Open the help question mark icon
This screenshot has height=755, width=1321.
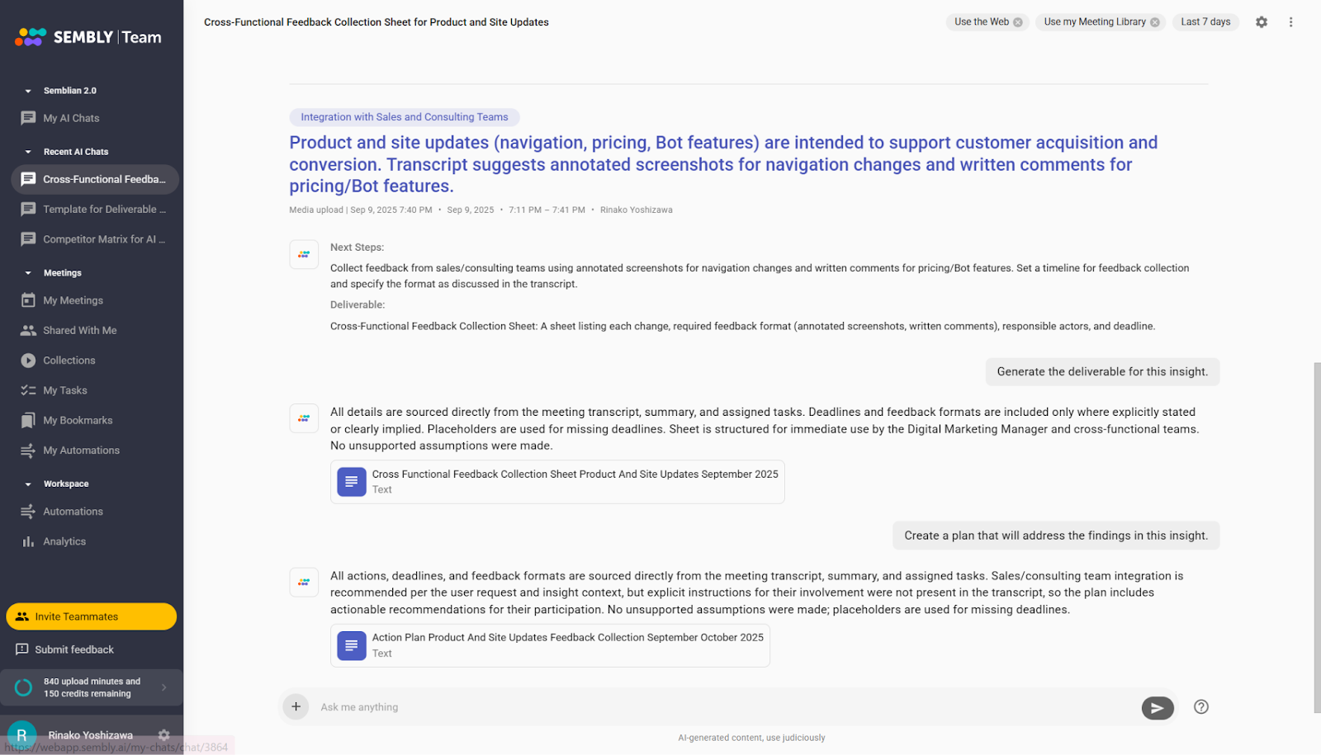coord(1201,707)
